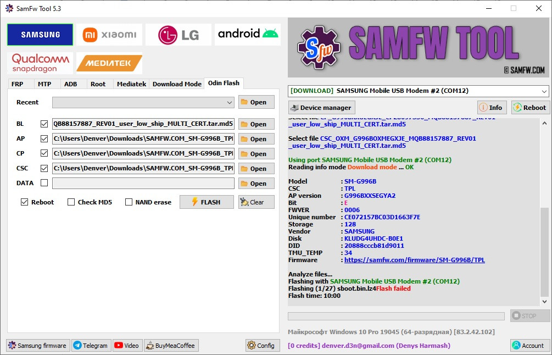552x355 pixels.
Task: Browse for the AP file
Action: pos(257,139)
